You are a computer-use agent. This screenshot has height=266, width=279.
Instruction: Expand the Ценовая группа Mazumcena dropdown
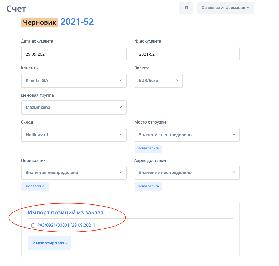pos(74,108)
